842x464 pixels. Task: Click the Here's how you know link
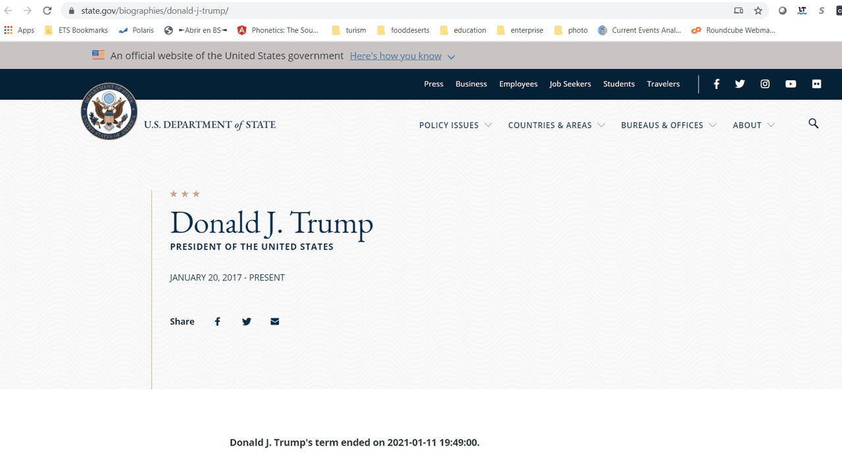[395, 56]
